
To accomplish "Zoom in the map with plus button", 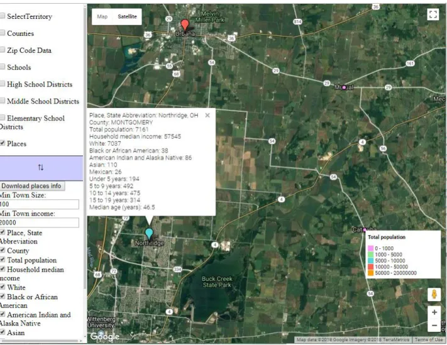I will [434, 312].
